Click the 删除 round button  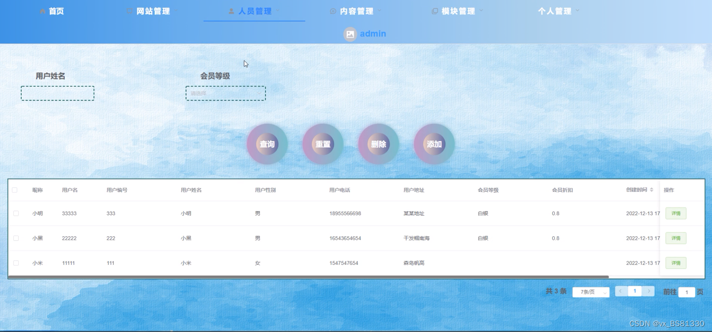[379, 144]
